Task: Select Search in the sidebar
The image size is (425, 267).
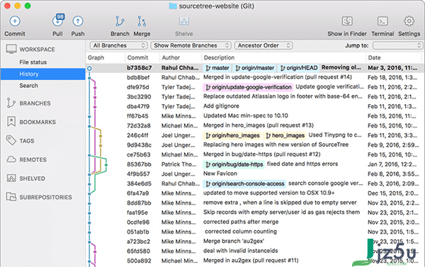Action: [28, 86]
